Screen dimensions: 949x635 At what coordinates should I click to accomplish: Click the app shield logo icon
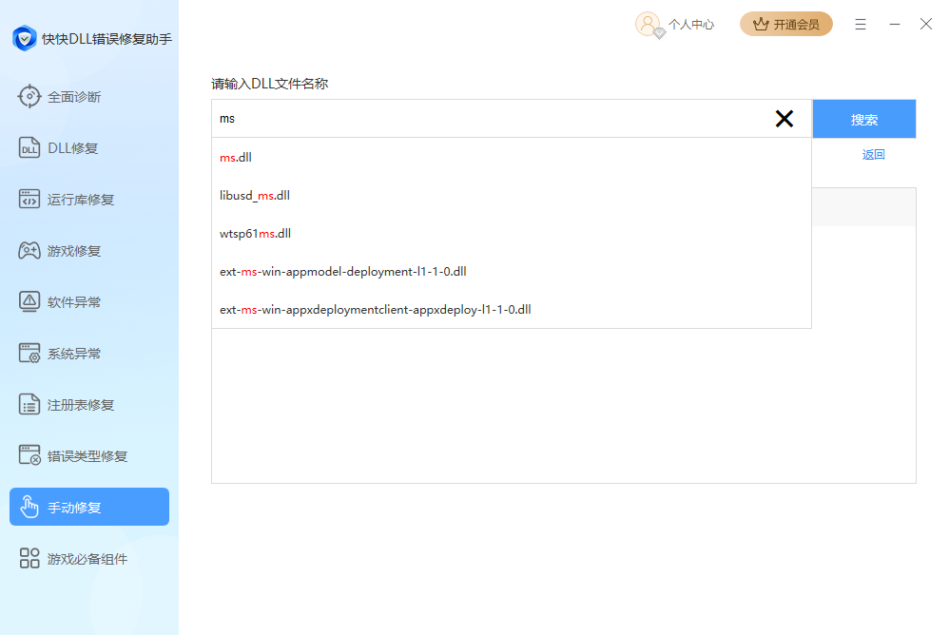coord(24,38)
